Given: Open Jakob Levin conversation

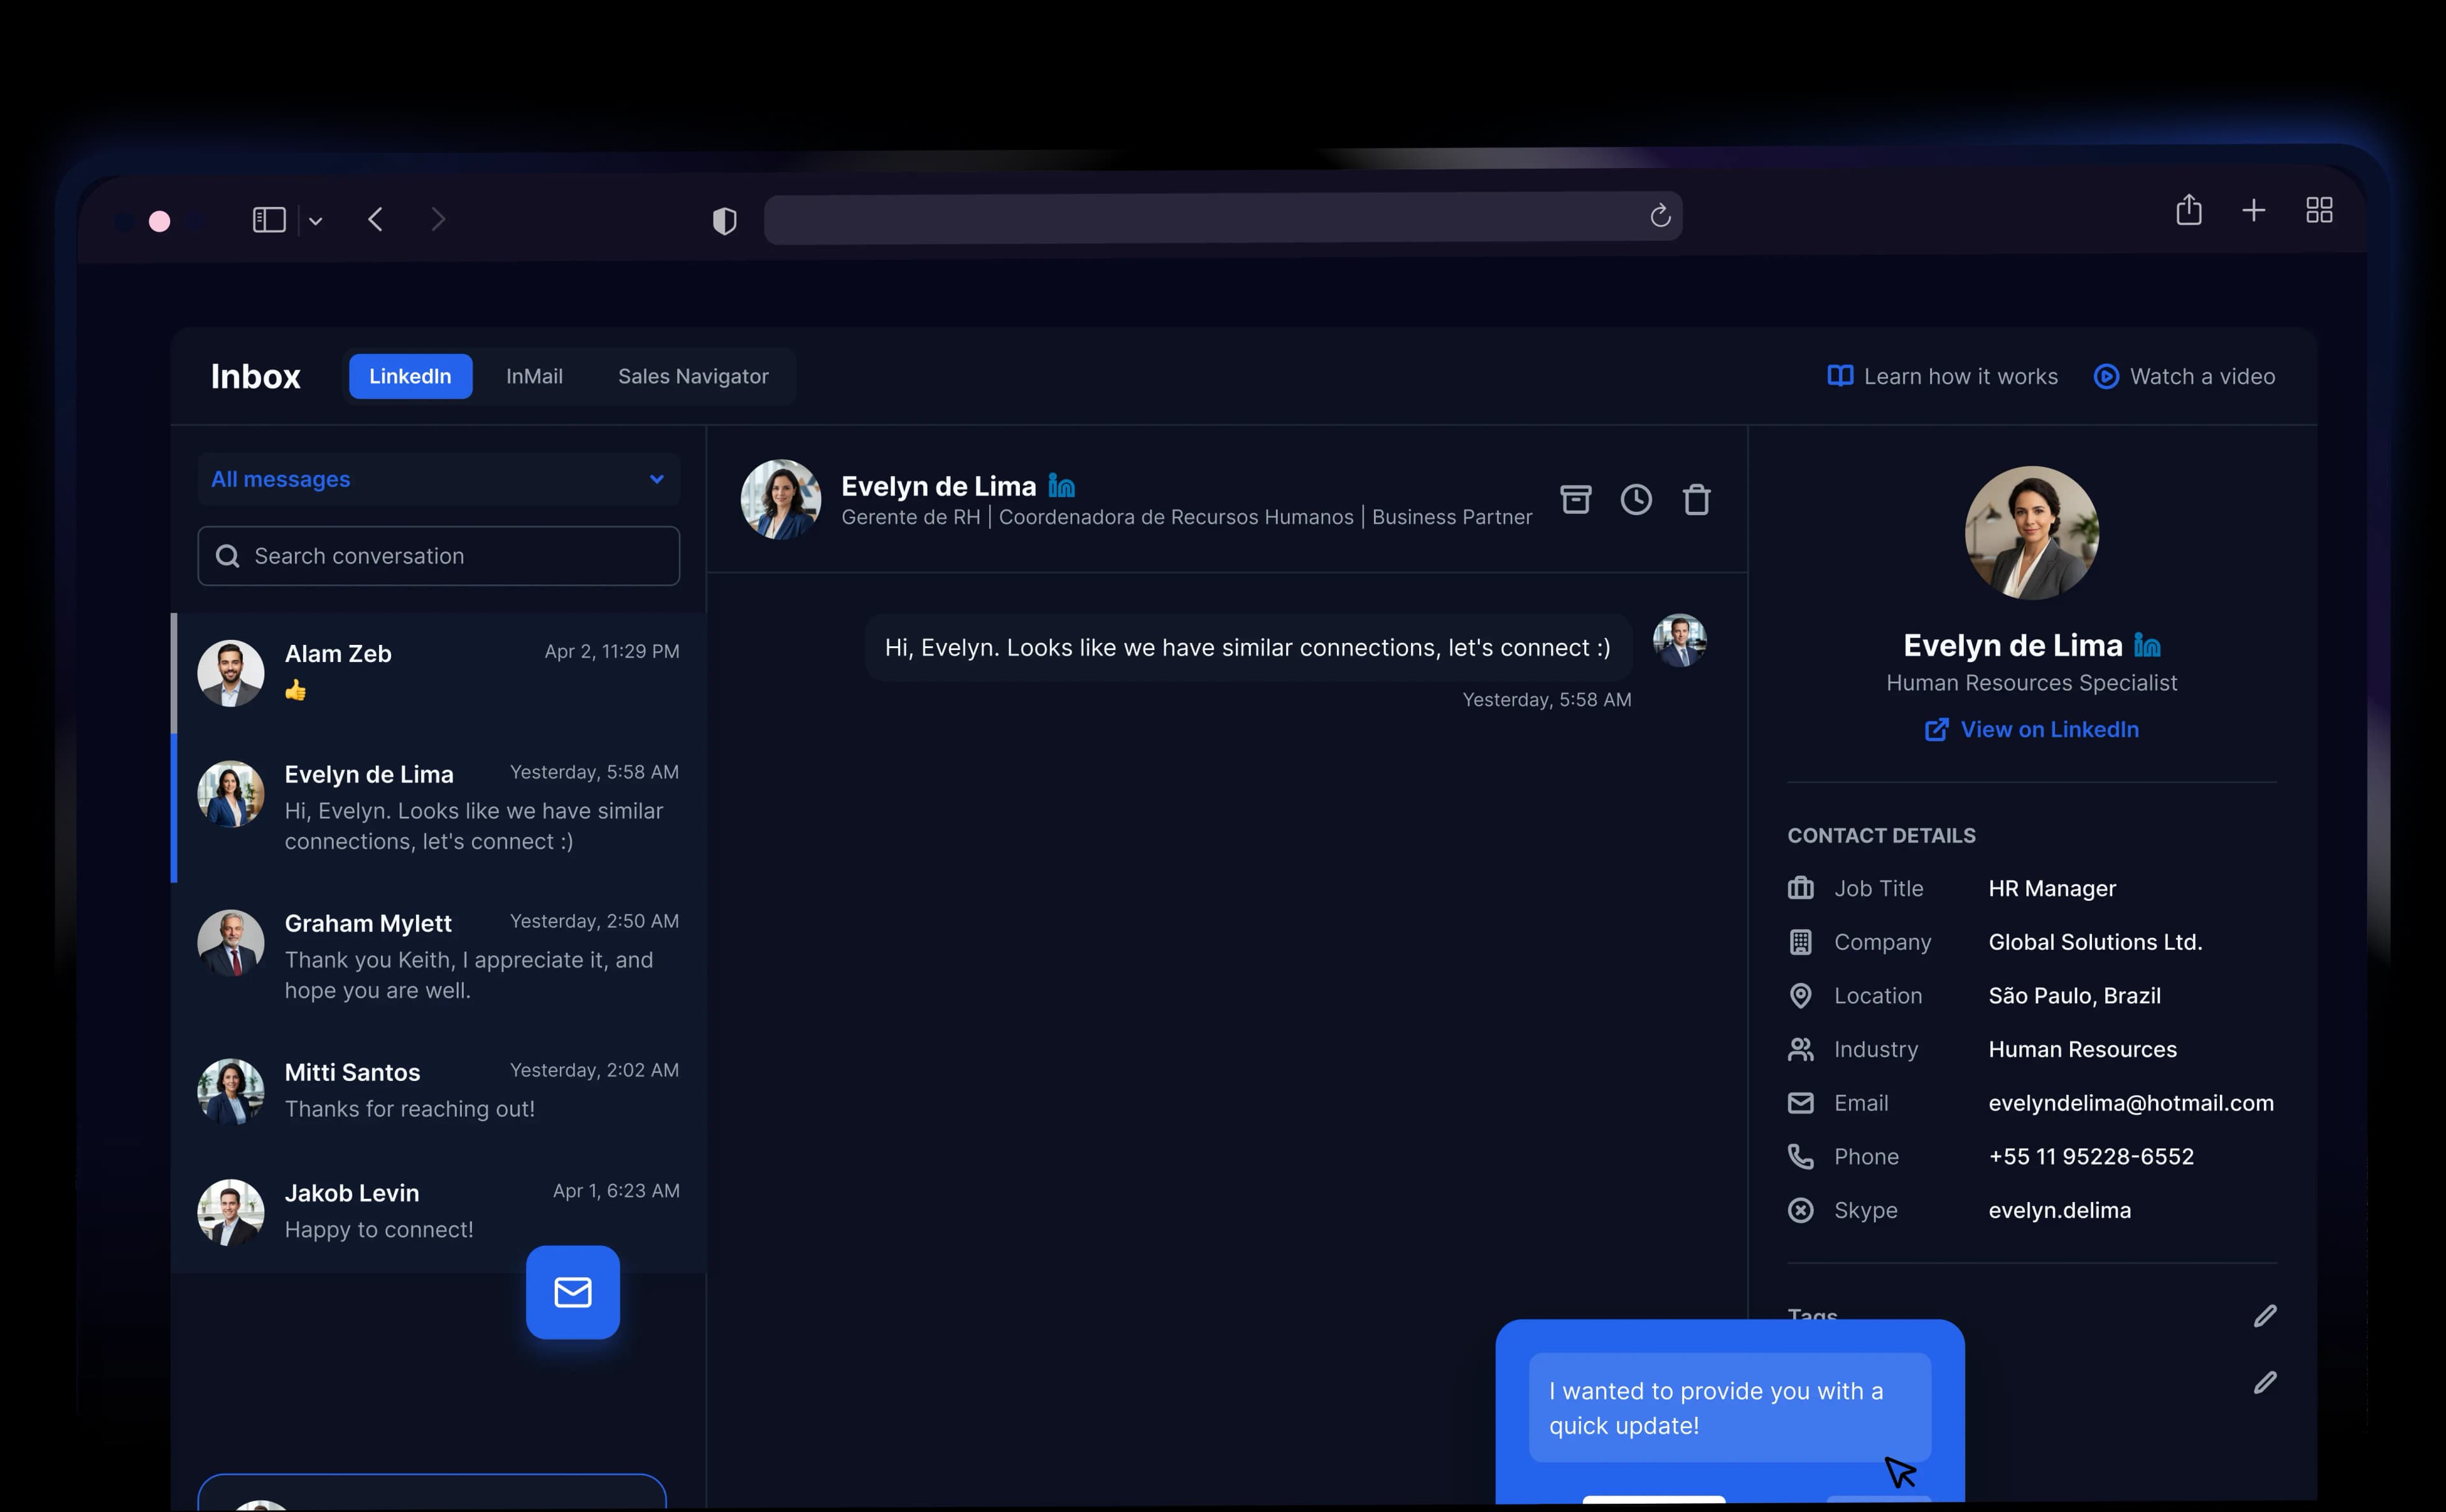Looking at the screenshot, I should pos(438,1212).
